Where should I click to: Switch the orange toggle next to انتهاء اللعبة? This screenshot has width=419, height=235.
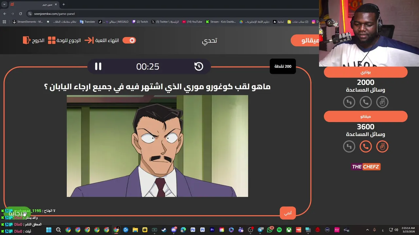pyautogui.click(x=129, y=40)
